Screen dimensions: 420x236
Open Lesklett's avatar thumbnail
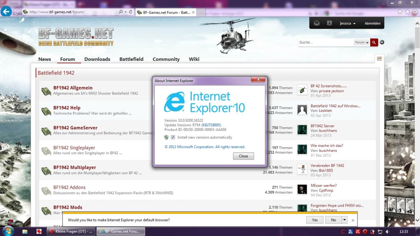point(302,110)
